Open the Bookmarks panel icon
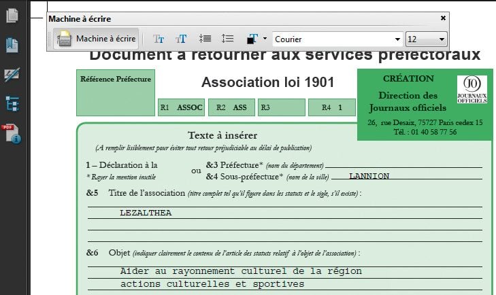Screen dimensions: 496x295 point(12,45)
